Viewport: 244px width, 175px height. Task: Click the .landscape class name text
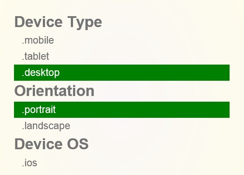coord(46,126)
